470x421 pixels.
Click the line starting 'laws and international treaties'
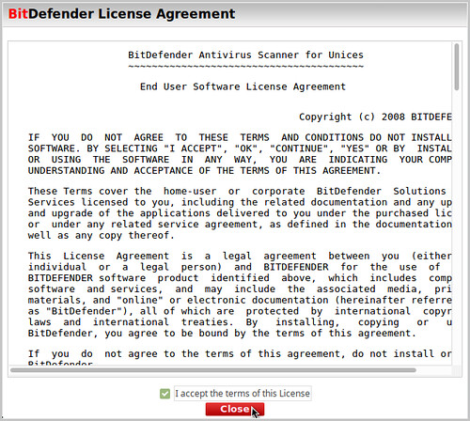[x=240, y=322]
